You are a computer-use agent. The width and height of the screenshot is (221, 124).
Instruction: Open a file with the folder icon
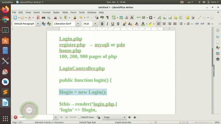tap(22, 18)
